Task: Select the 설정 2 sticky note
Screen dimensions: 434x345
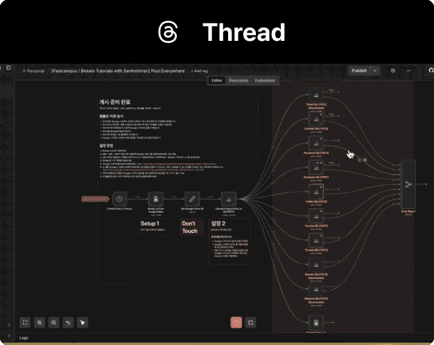Action: point(230,241)
